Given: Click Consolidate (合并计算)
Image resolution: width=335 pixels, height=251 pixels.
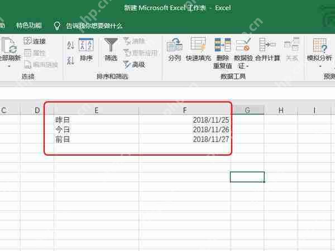Looking at the screenshot, I should coord(267,50).
